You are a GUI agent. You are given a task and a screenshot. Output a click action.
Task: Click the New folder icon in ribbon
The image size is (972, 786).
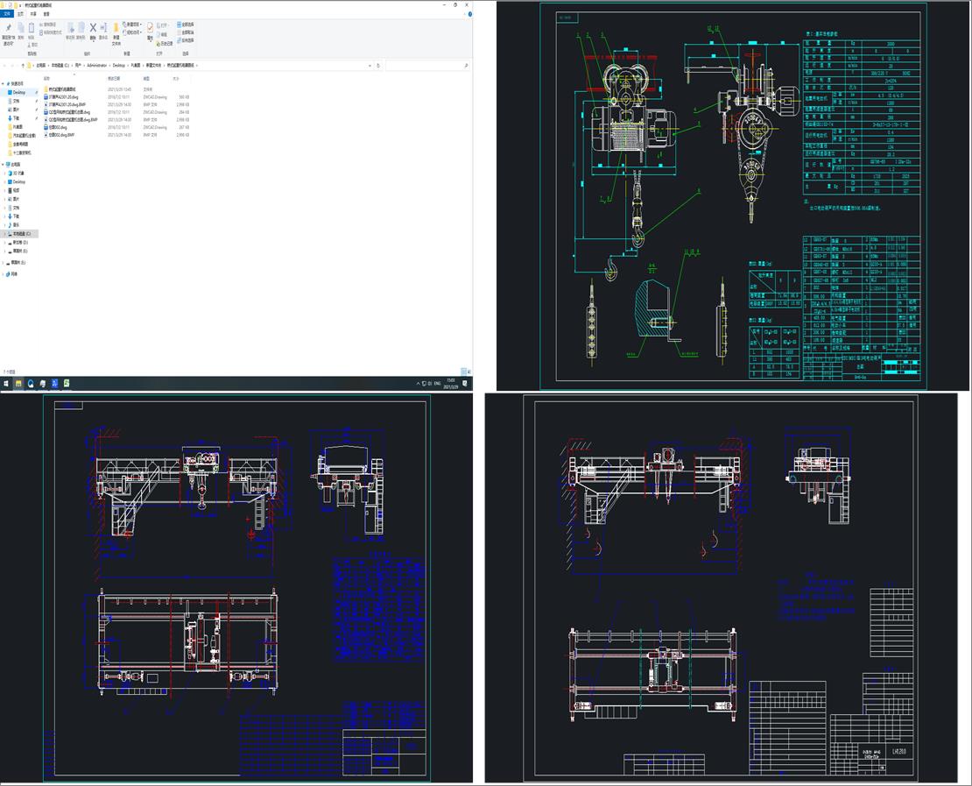click(116, 27)
